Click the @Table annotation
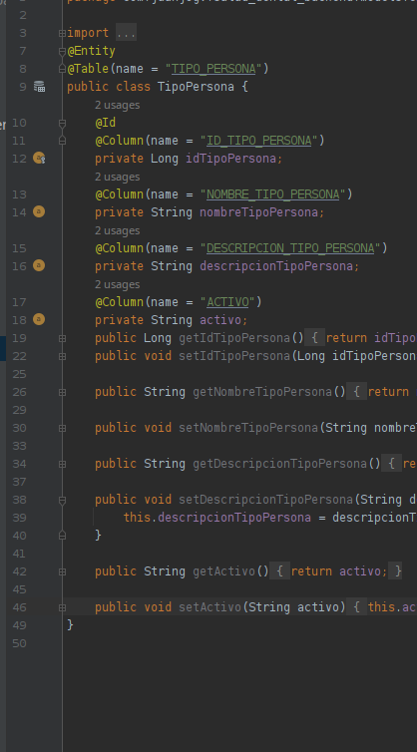 click(x=88, y=69)
